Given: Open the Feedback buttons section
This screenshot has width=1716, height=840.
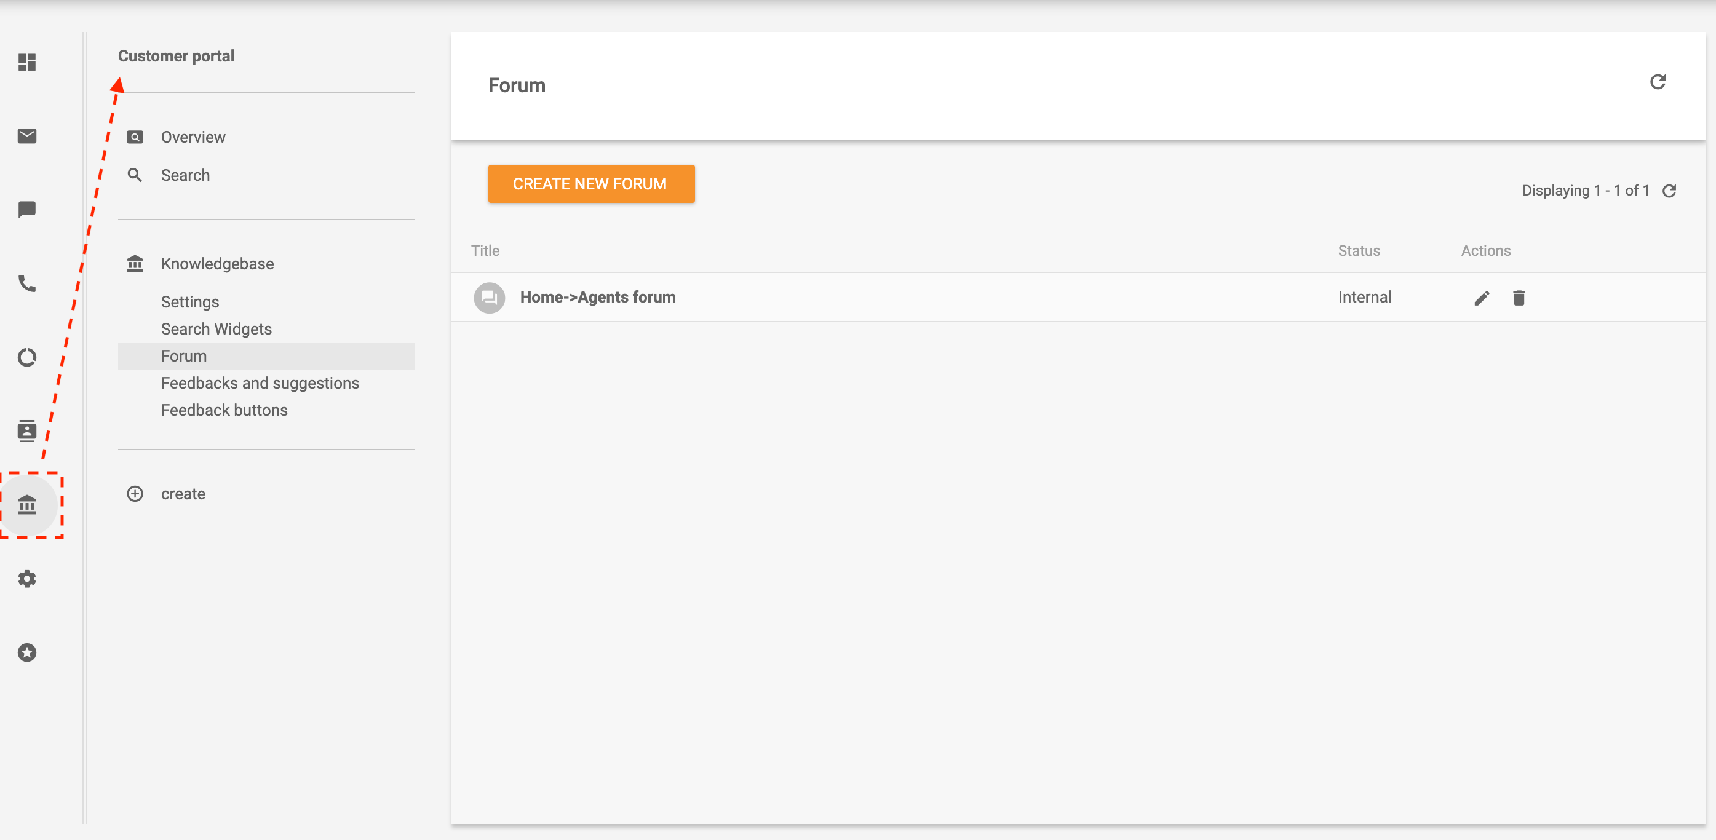Looking at the screenshot, I should point(224,410).
